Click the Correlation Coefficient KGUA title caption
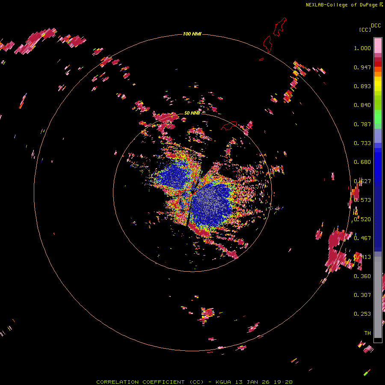Screen dimensions: 385x385 tap(194, 382)
